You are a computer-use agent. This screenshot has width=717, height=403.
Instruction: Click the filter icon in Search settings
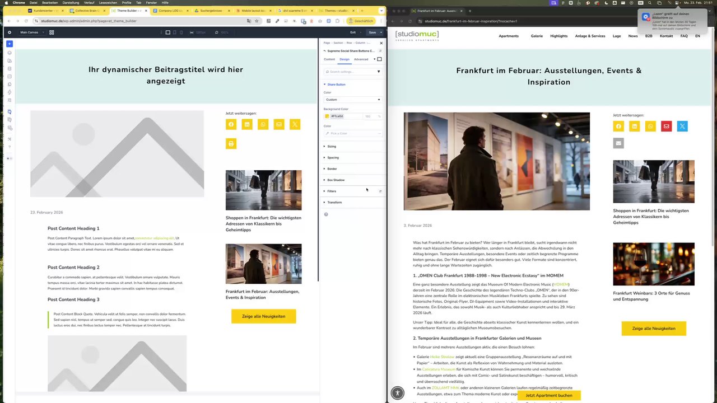click(x=379, y=72)
